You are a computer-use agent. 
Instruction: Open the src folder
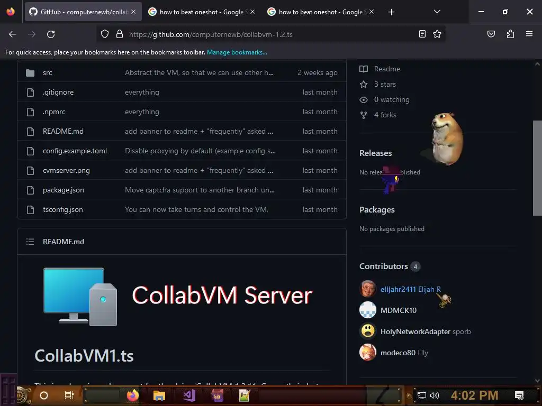[47, 72]
